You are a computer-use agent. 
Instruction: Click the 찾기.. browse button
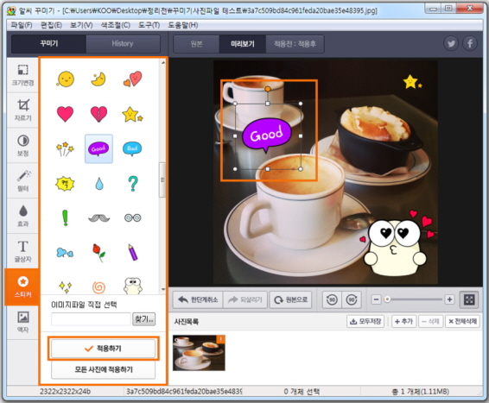[143, 319]
